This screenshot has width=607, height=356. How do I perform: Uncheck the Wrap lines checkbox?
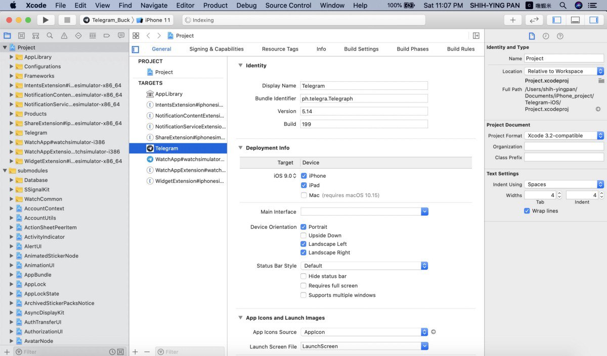tap(527, 211)
